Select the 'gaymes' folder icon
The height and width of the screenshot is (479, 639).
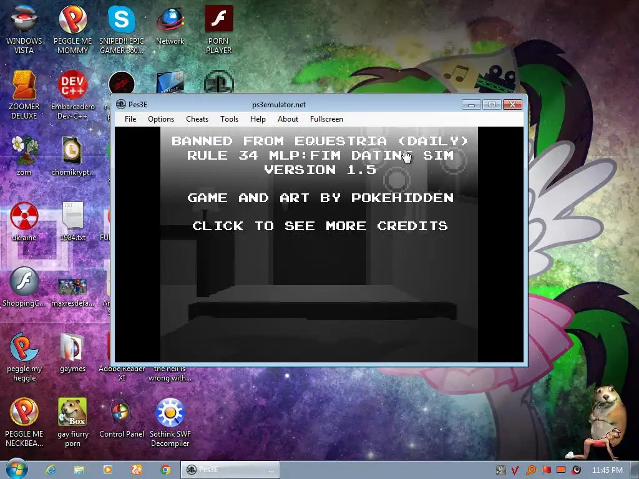point(72,353)
